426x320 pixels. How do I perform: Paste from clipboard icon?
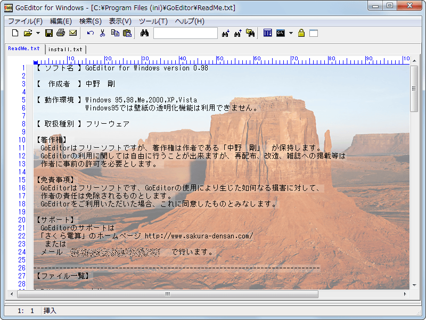click(x=127, y=33)
